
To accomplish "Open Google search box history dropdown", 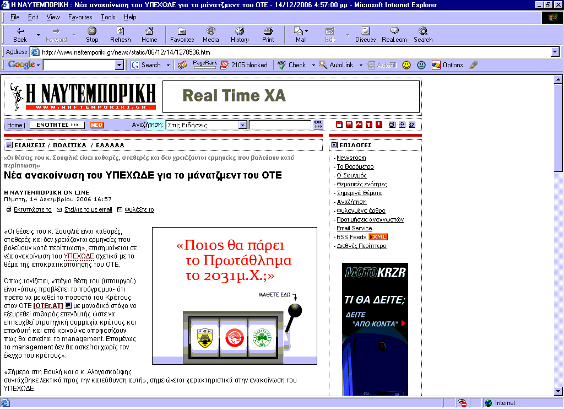I will pyautogui.click(x=120, y=65).
